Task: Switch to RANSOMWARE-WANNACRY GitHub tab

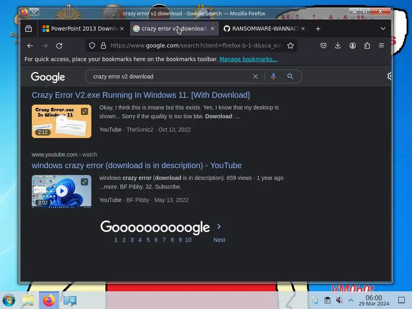Action: click(265, 29)
